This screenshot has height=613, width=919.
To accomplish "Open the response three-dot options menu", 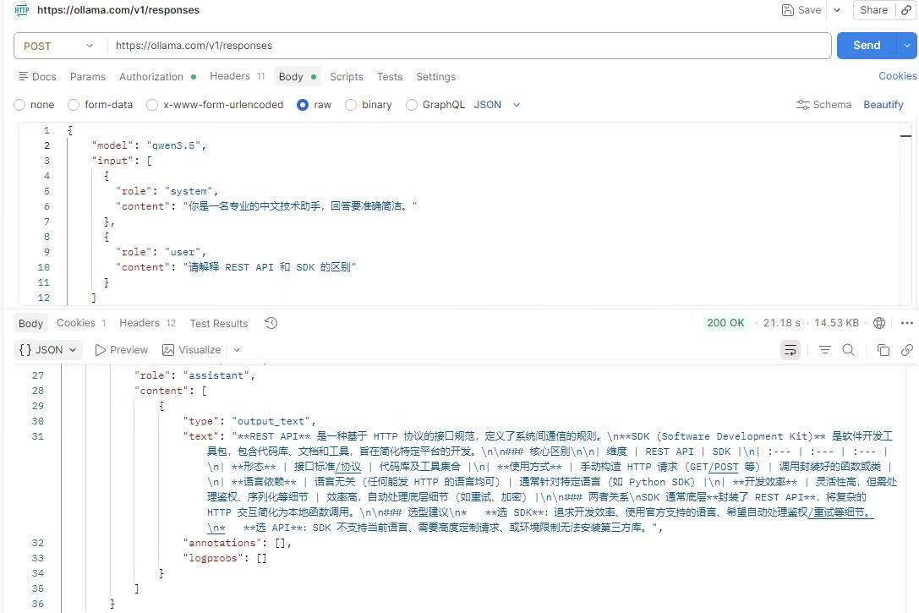I will tap(906, 323).
